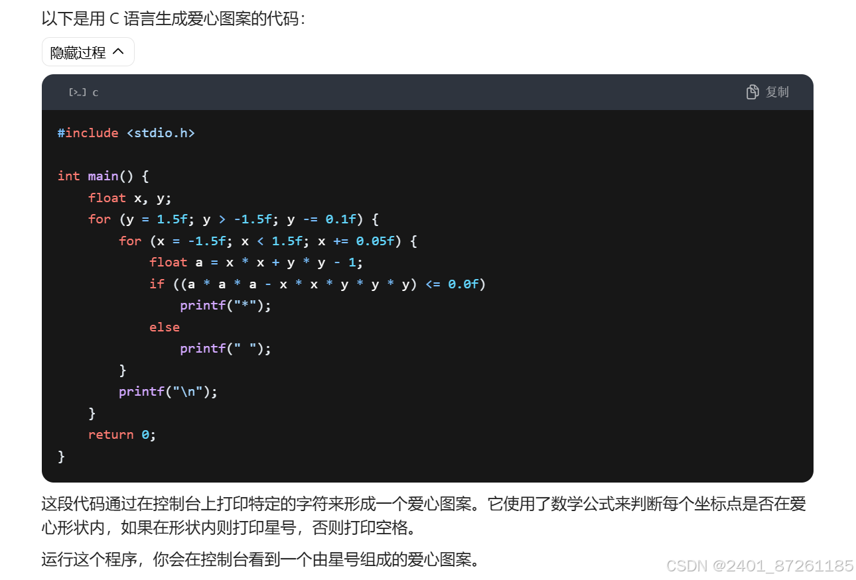The height and width of the screenshot is (580, 856).
Task: Click the paragraph starting 这段代码通过在控制台
Action: (423, 516)
